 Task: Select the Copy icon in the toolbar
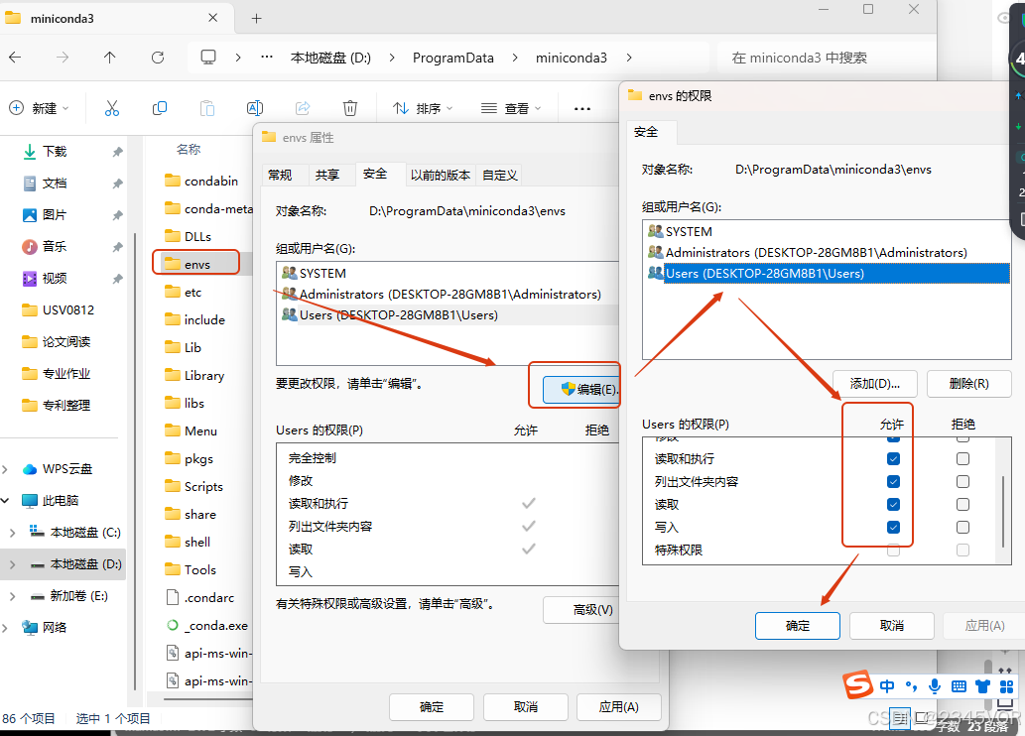[159, 107]
